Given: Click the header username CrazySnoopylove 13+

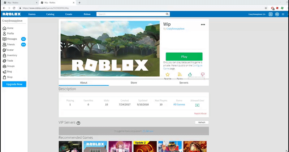Looking at the screenshot, I should [257, 14].
